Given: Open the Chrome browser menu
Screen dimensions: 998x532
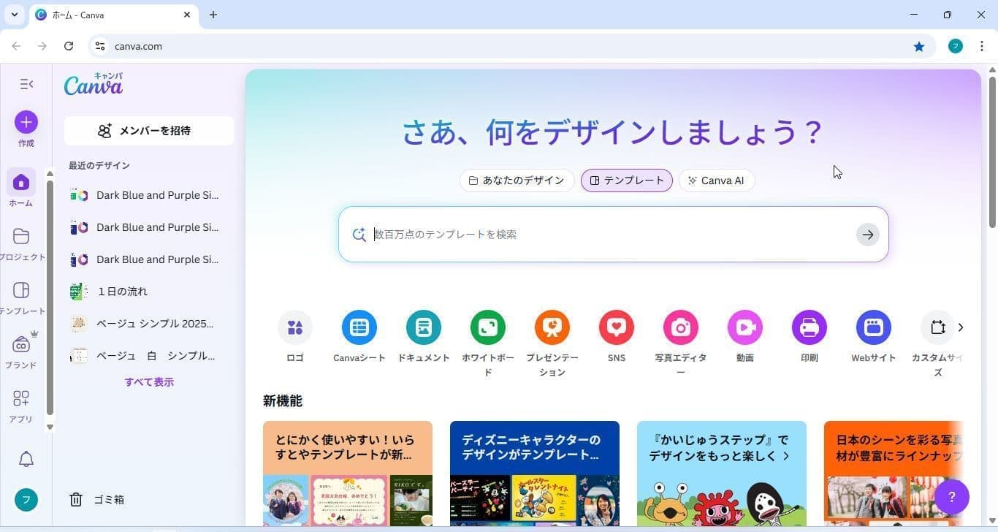Looking at the screenshot, I should [x=983, y=45].
